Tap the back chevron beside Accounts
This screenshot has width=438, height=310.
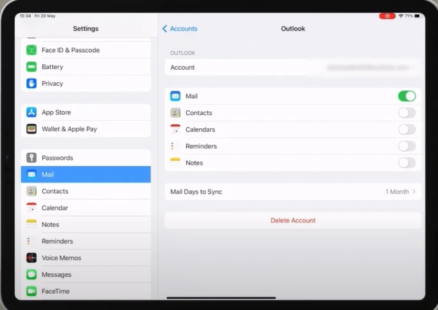(x=165, y=28)
